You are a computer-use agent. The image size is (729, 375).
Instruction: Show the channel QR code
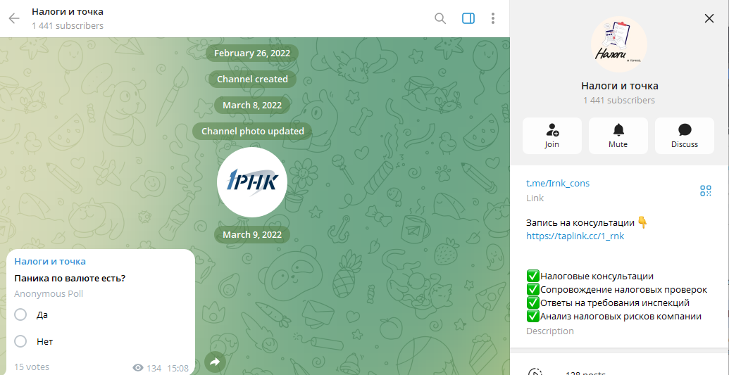[705, 191]
